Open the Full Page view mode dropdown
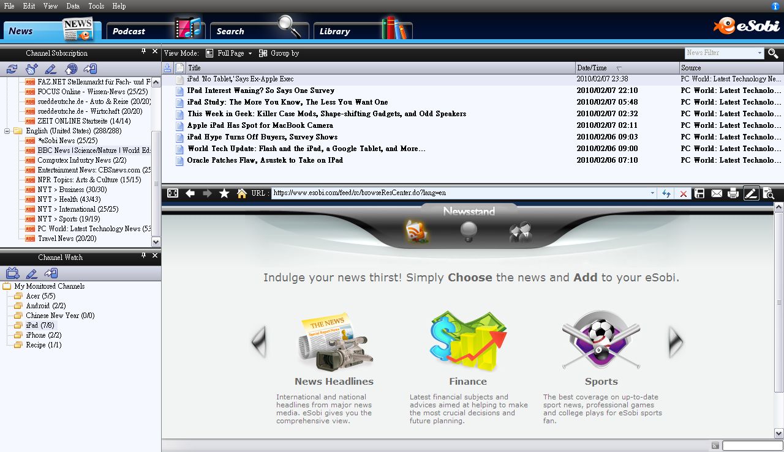Image resolution: width=784 pixels, height=452 pixels. (228, 53)
